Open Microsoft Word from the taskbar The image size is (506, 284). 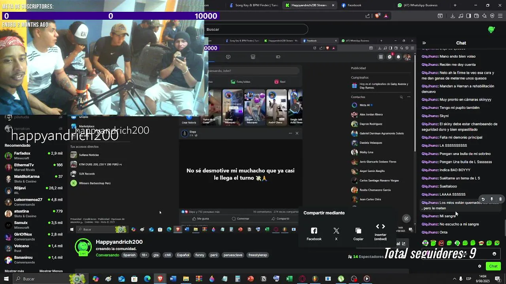coord(173,279)
